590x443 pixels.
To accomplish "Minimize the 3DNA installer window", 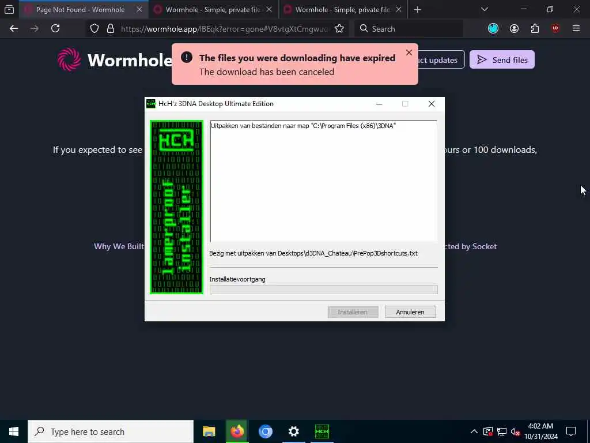I will [379, 104].
